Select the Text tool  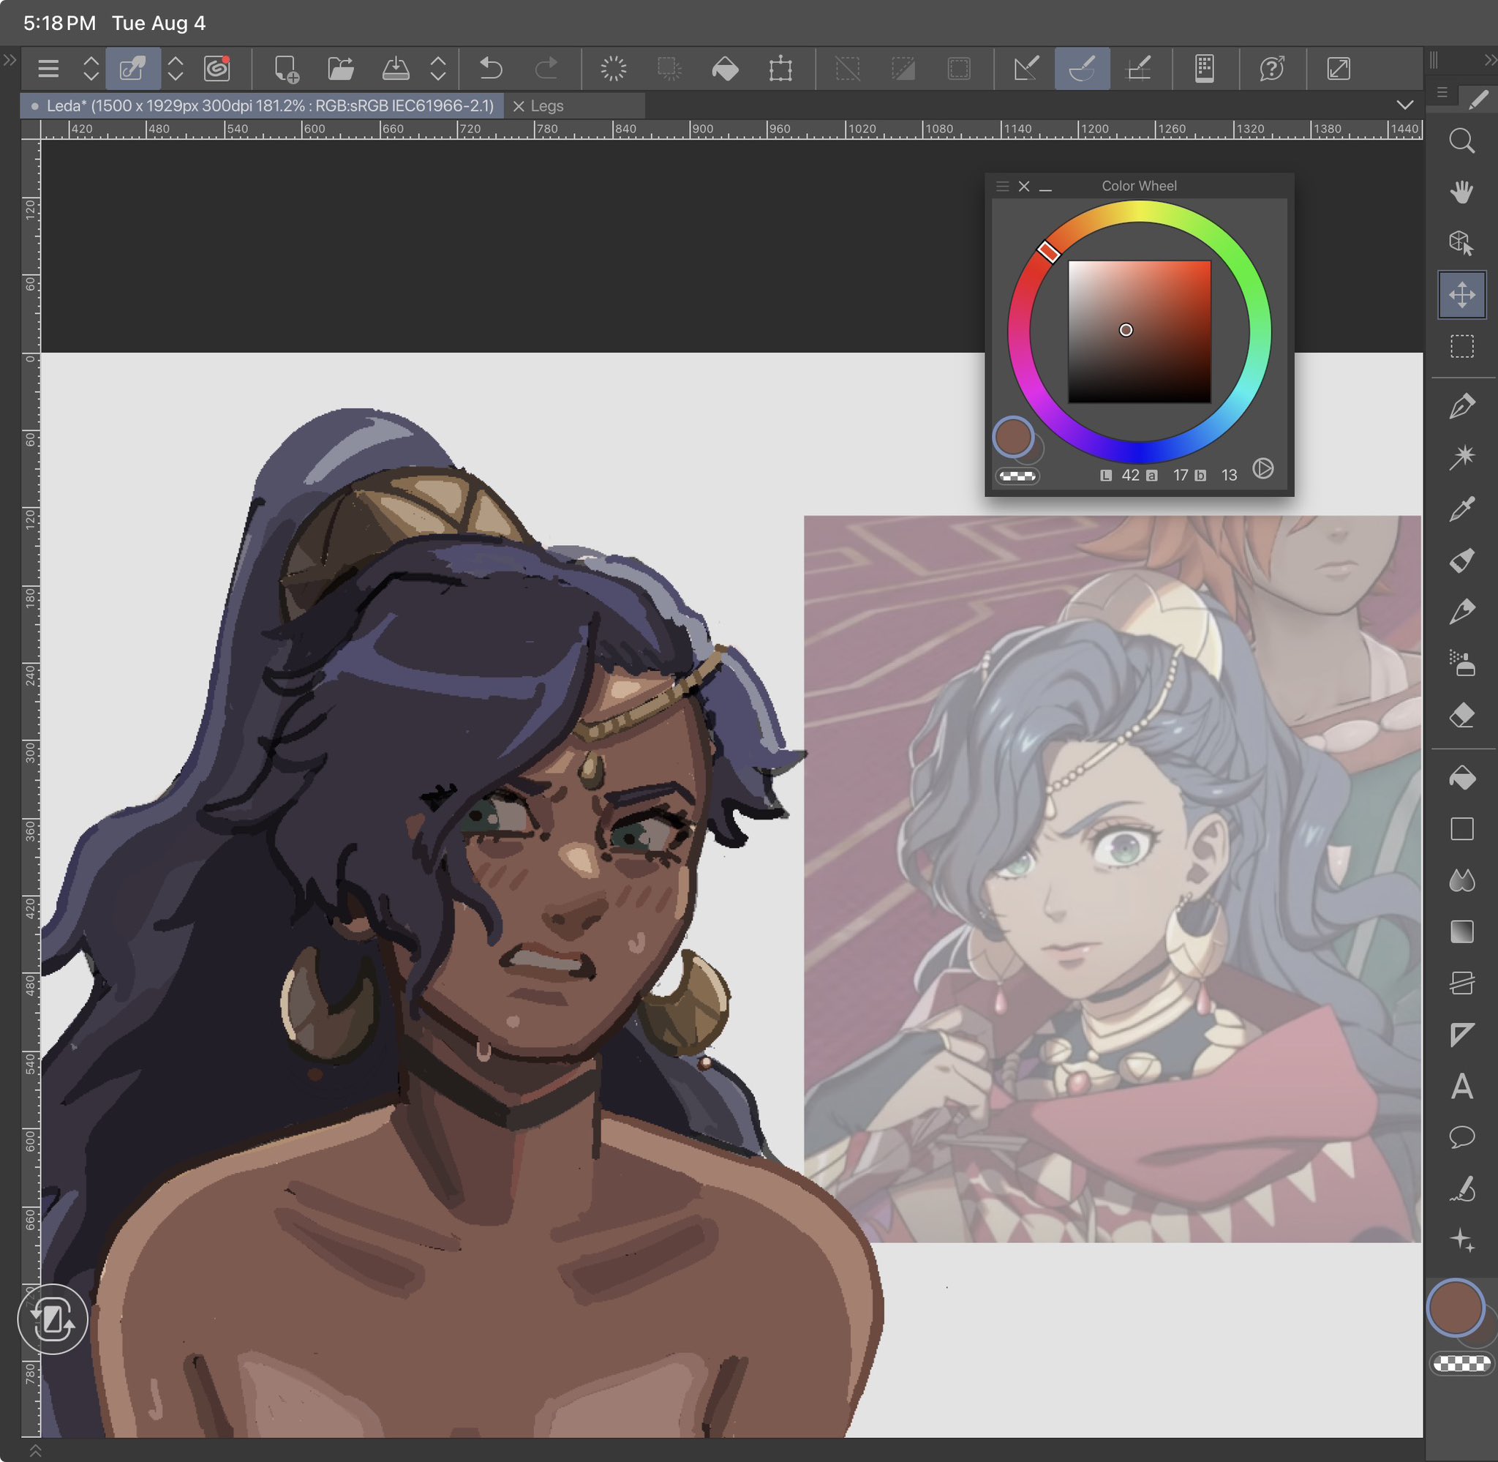click(1462, 1086)
